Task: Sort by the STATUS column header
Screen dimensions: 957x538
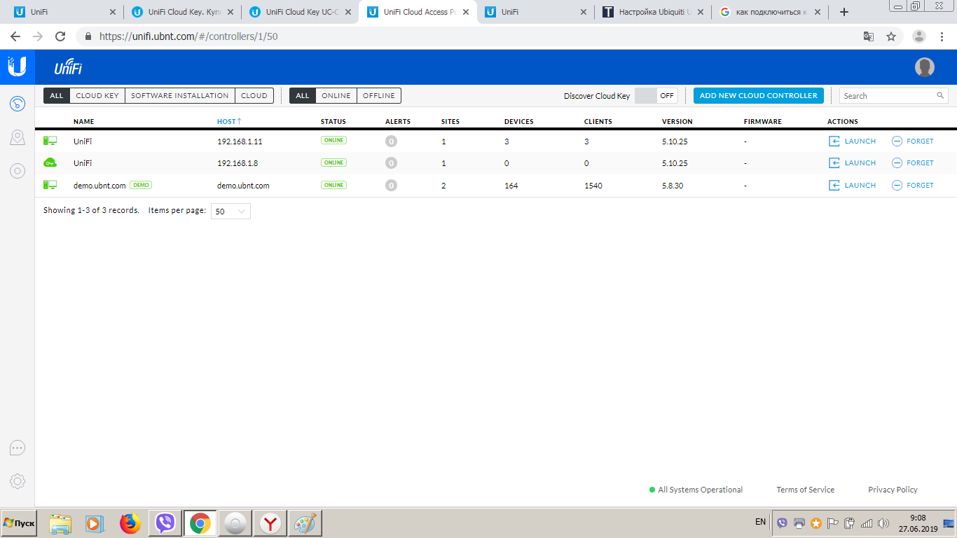Action: [x=333, y=122]
